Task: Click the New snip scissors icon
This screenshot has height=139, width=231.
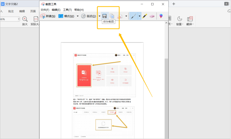Action: pos(43,16)
